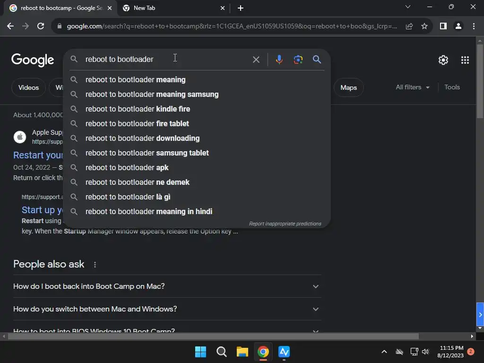
Task: Expand How do you switch between Mac and Windows
Action: click(167, 309)
